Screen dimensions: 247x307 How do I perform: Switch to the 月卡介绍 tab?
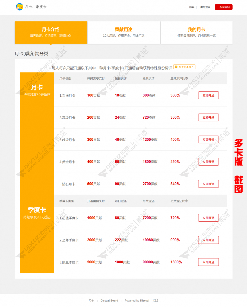pyautogui.click(x=50, y=33)
